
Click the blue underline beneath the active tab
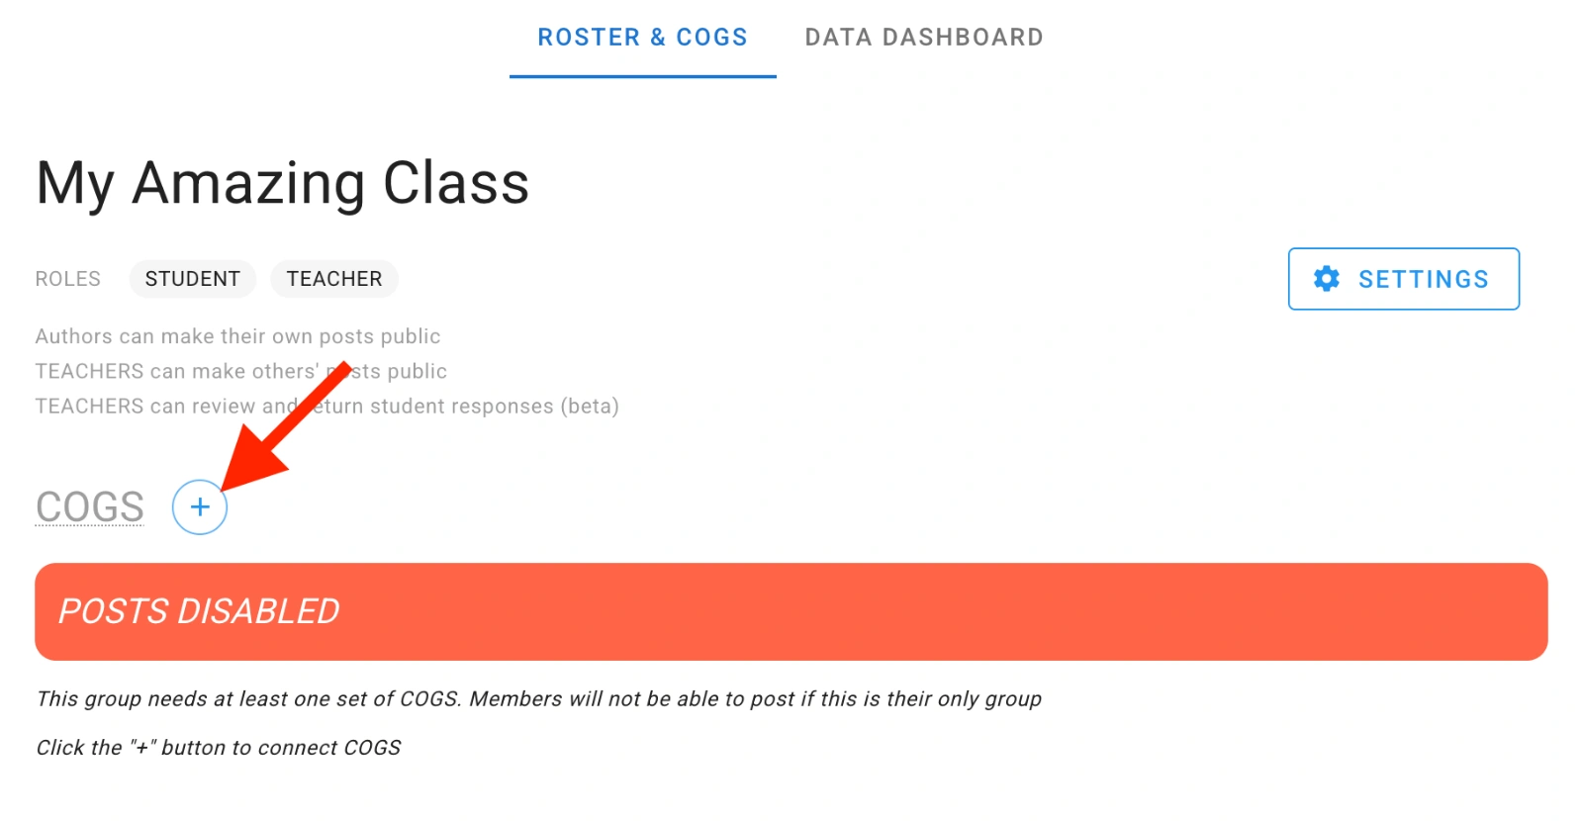pos(642,76)
